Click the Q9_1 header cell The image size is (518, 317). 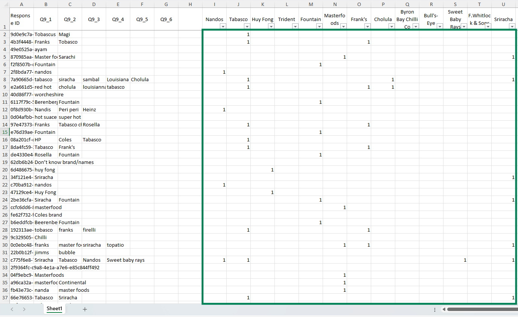tap(46, 19)
